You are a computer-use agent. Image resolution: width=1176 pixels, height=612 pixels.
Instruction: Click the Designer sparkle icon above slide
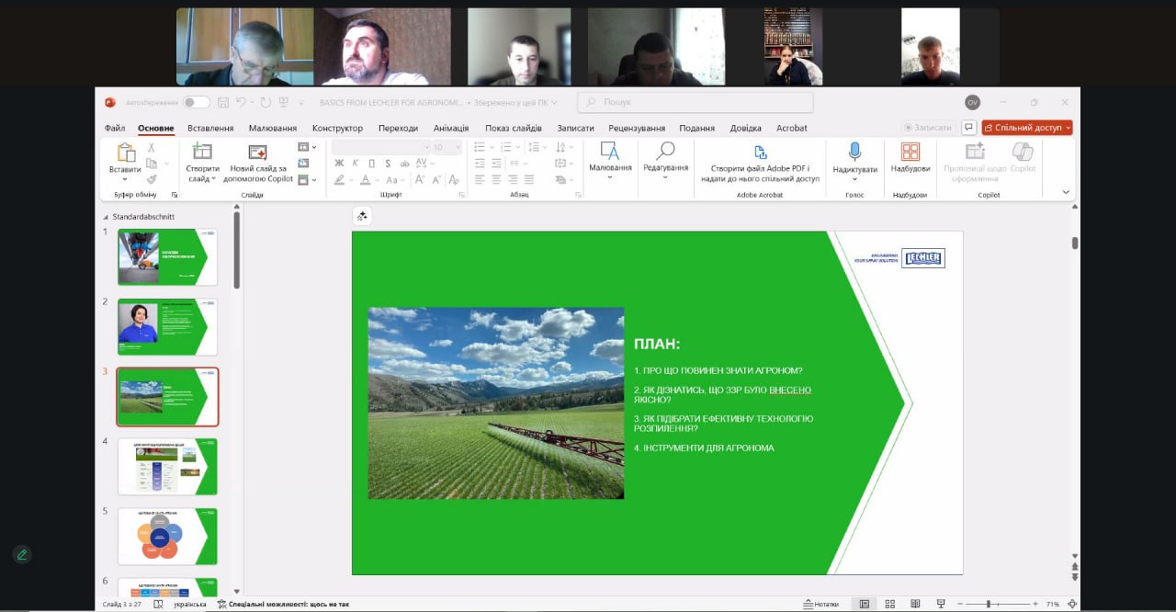click(x=362, y=216)
